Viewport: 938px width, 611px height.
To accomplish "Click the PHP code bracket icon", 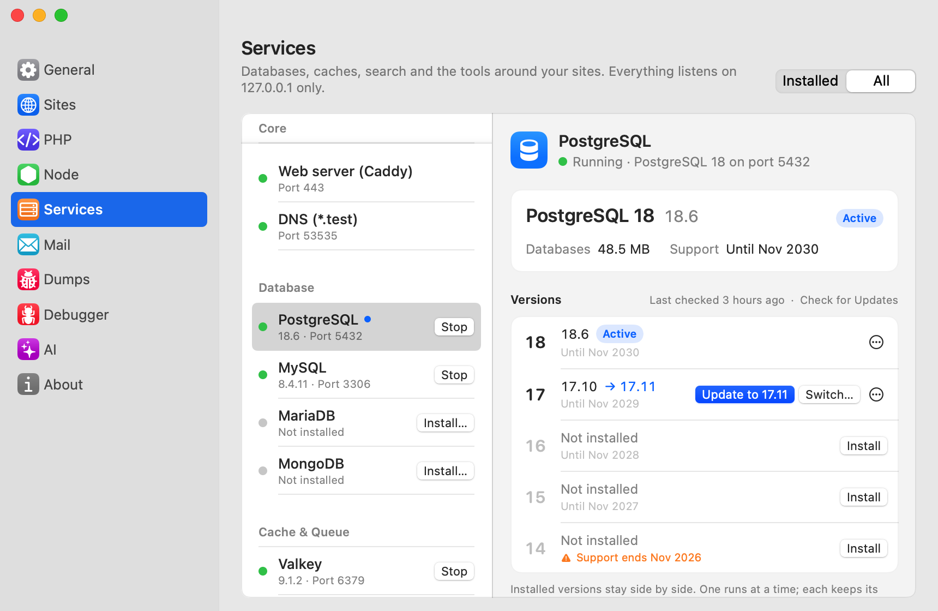I will click(x=28, y=140).
